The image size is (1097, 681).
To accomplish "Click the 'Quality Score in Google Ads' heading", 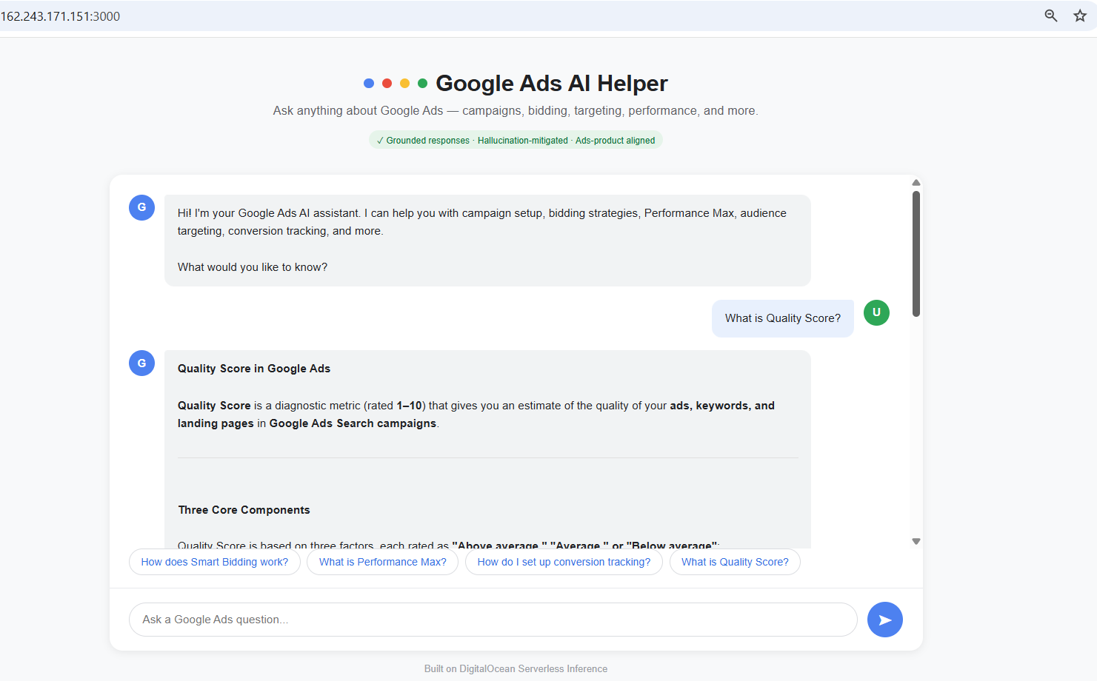I will pos(254,369).
